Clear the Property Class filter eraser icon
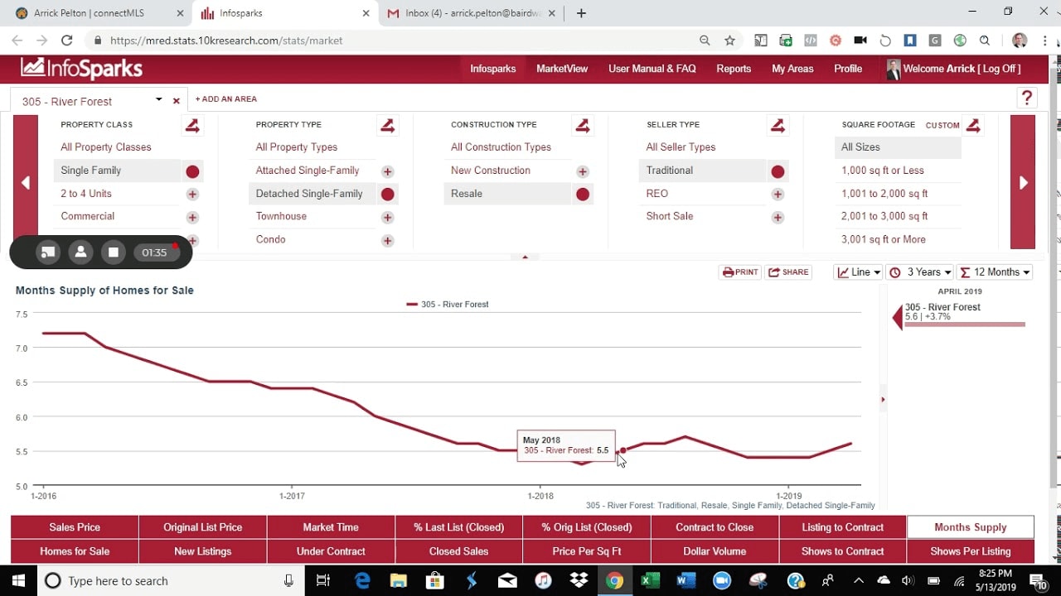The image size is (1061, 596). click(x=192, y=125)
